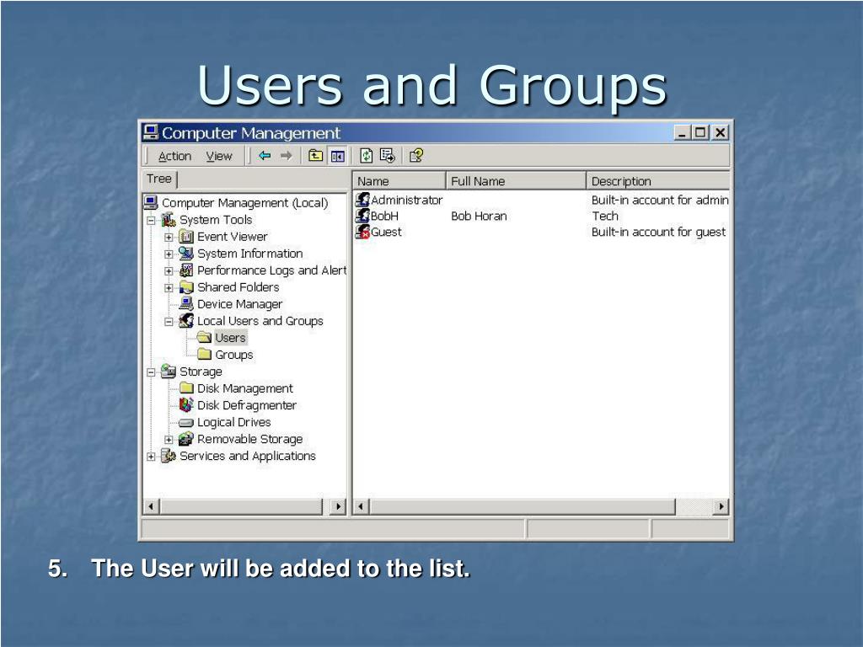This screenshot has width=863, height=647.
Task: Sort by the Name column header
Action: pos(399,181)
